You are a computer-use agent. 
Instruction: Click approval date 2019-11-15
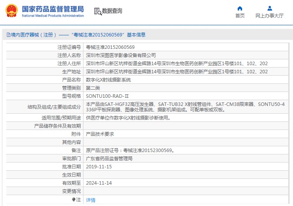coord(99,167)
